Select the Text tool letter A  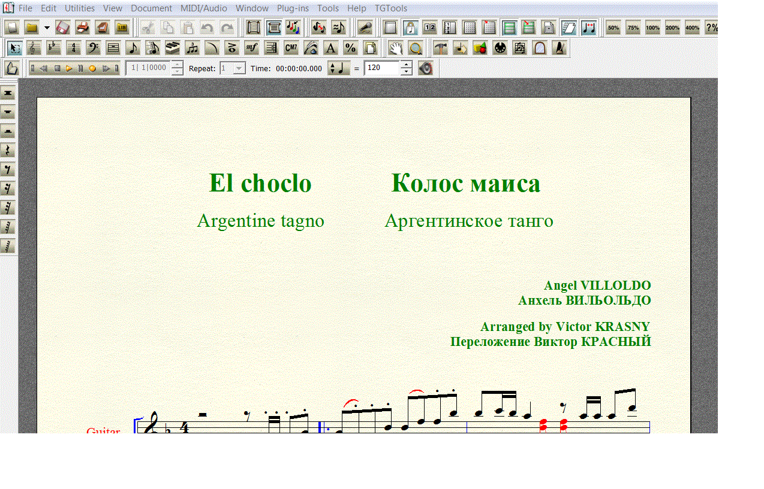(x=330, y=48)
